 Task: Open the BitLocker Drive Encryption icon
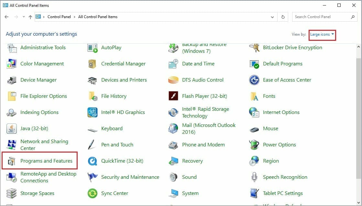254,48
